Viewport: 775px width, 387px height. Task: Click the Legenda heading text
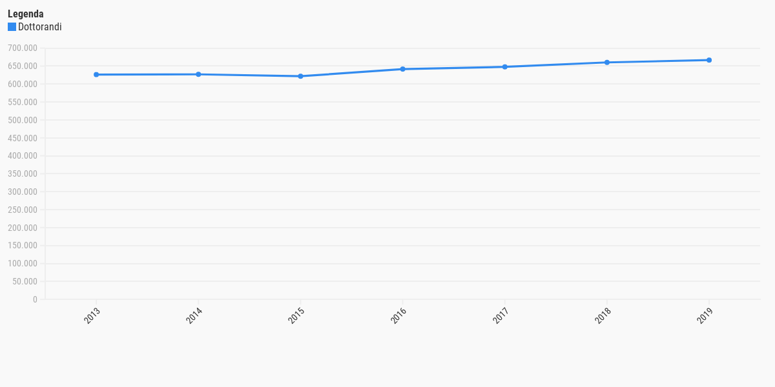26,14
